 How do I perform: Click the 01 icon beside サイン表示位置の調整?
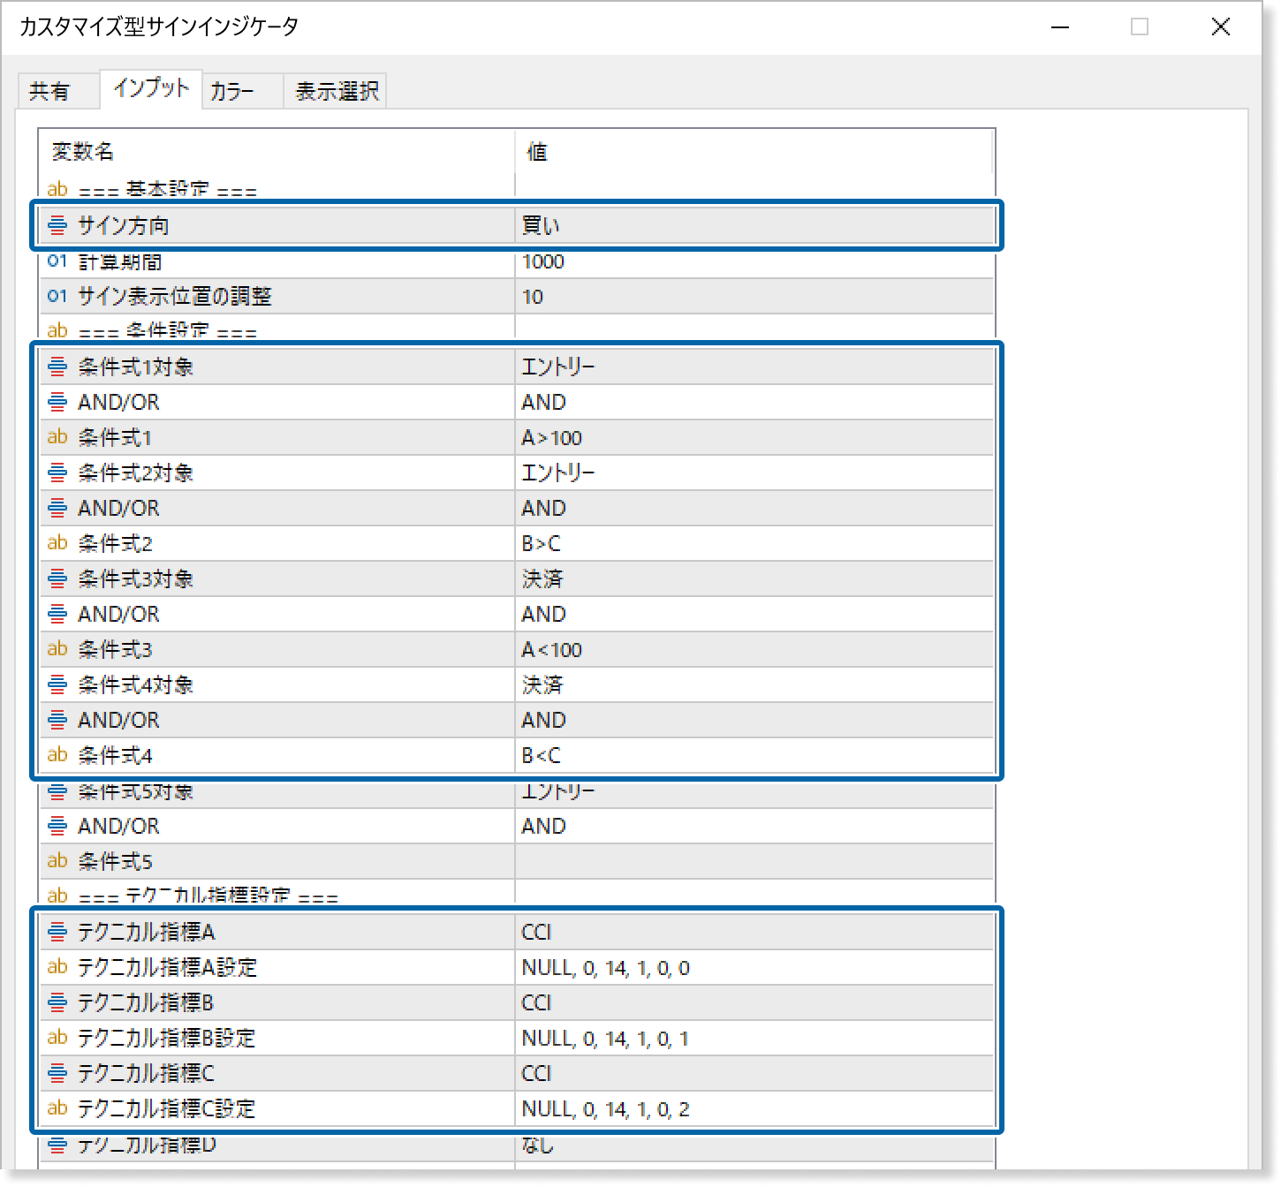(x=57, y=296)
